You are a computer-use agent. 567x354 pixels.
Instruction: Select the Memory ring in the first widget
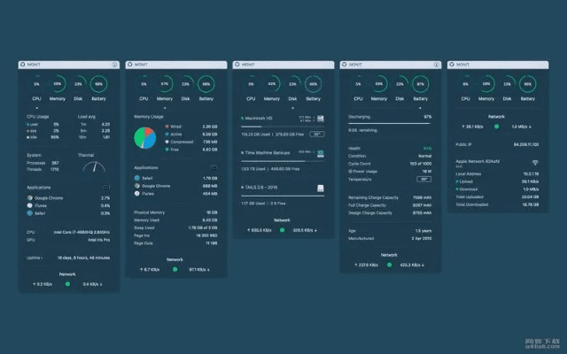click(57, 85)
